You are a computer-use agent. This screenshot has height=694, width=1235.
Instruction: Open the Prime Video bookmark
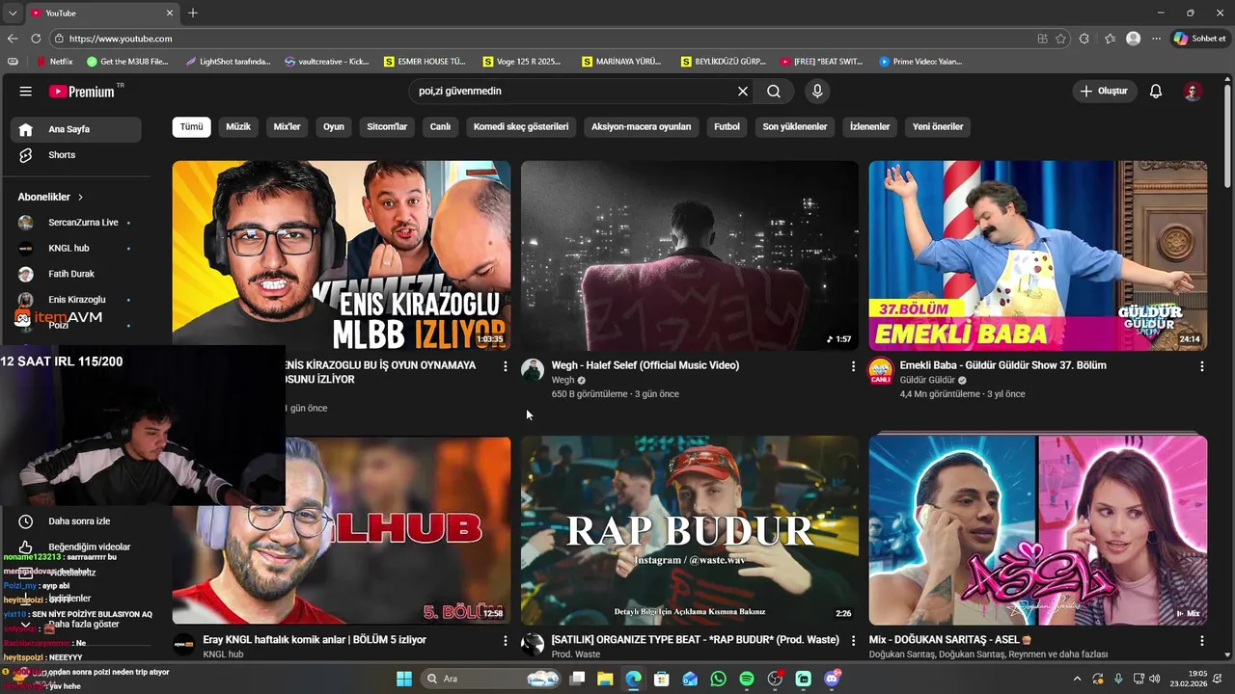tap(920, 61)
